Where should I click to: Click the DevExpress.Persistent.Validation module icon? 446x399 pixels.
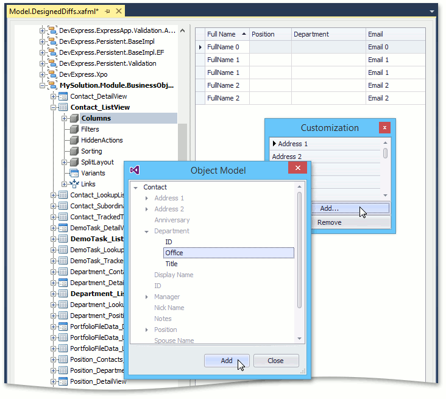pos(52,63)
